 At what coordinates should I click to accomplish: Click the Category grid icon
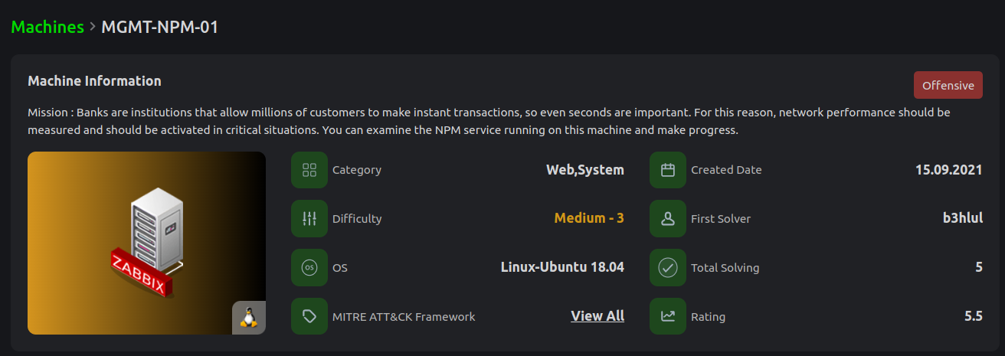[309, 170]
